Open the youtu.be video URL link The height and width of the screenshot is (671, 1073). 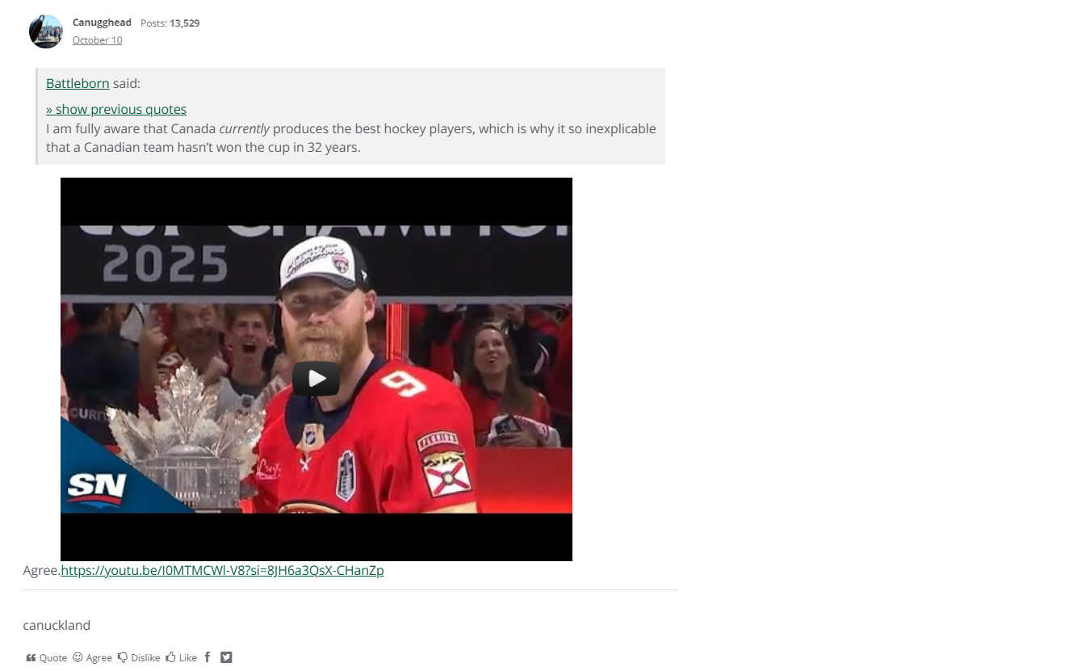coord(222,570)
